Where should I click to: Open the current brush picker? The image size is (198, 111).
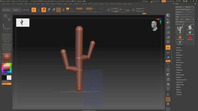(6, 18)
